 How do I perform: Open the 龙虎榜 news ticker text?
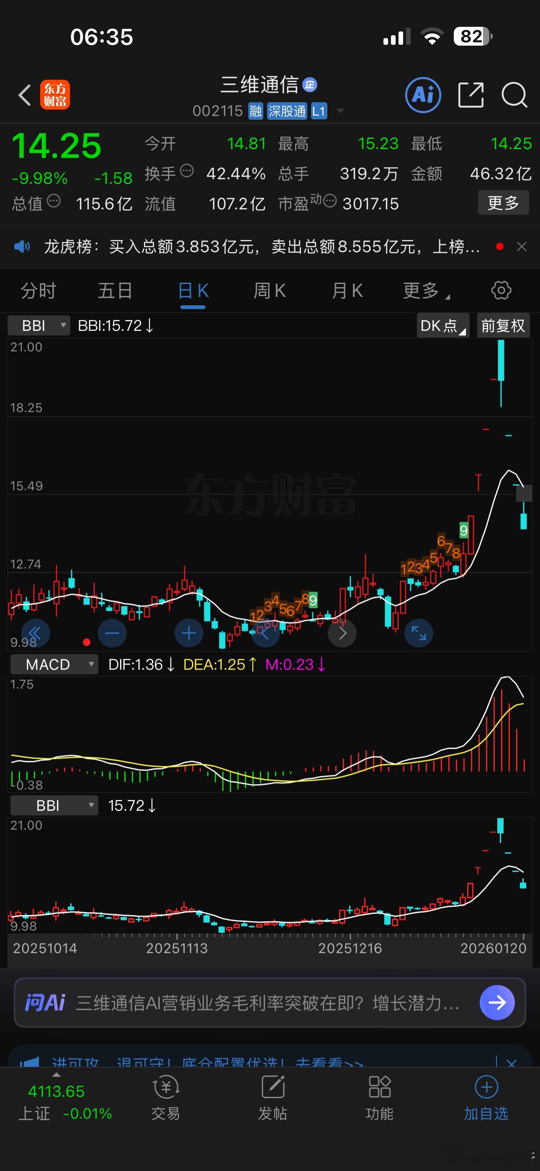pos(262,247)
